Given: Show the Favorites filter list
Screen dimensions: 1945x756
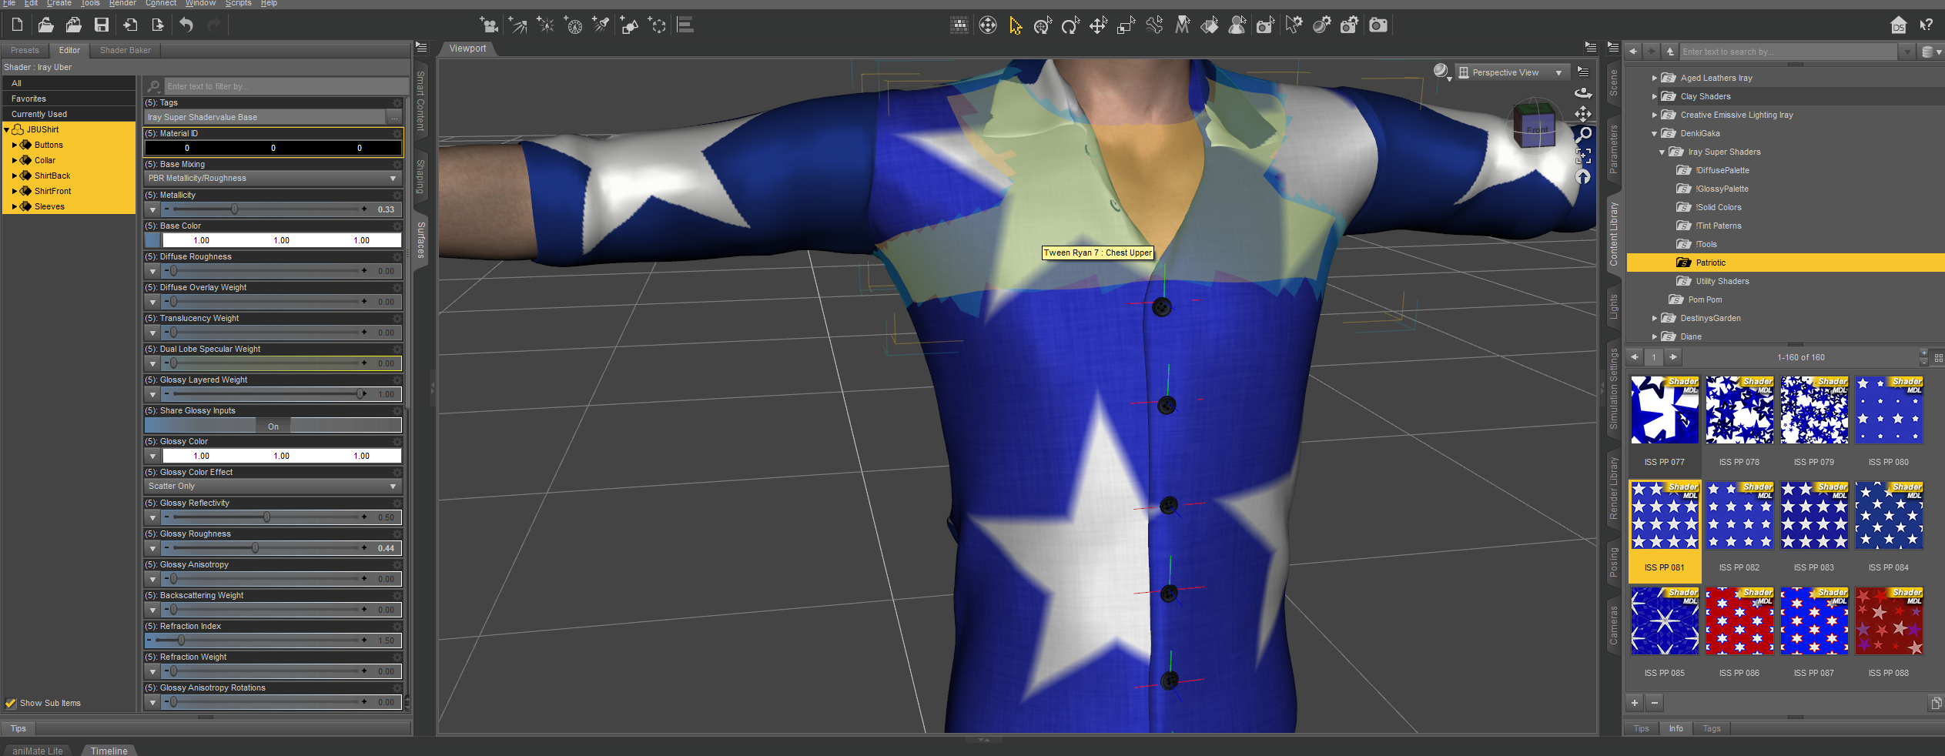Looking at the screenshot, I should (69, 99).
